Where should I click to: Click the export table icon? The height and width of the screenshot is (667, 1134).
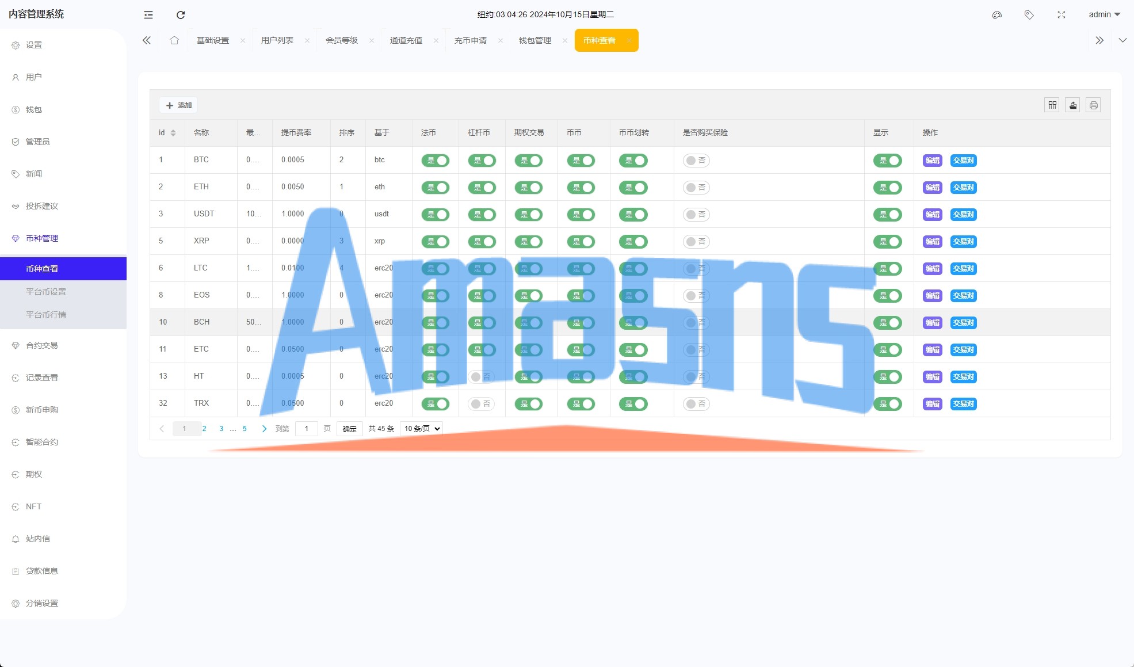(x=1073, y=105)
